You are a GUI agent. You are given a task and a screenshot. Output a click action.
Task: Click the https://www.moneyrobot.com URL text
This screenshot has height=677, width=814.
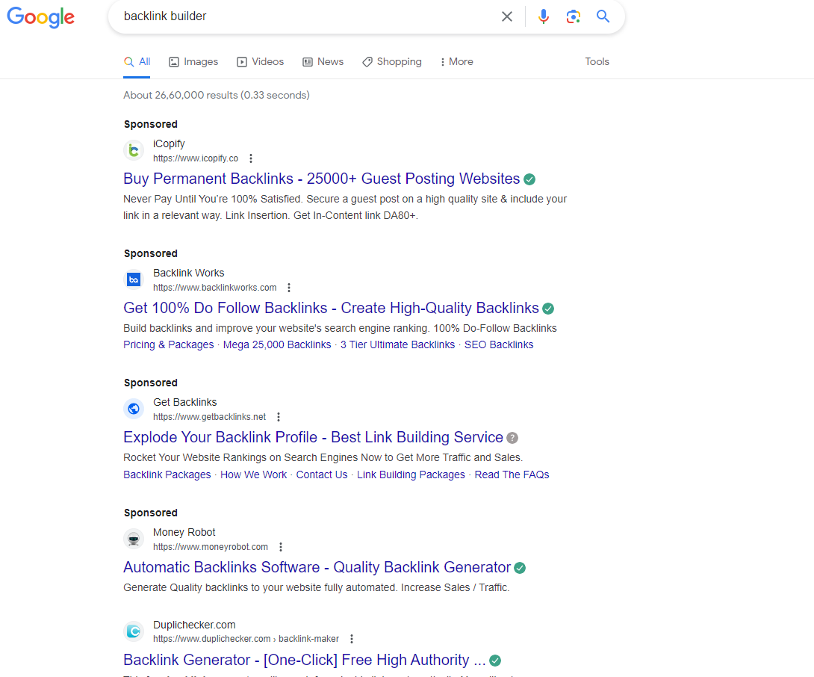211,547
